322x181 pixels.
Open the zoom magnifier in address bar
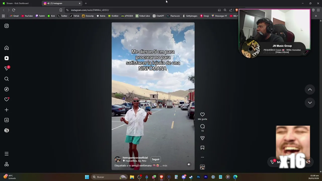pos(225,10)
